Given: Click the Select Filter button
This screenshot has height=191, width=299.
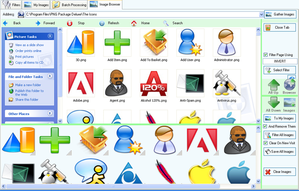Looking at the screenshot, I should coord(280,70).
